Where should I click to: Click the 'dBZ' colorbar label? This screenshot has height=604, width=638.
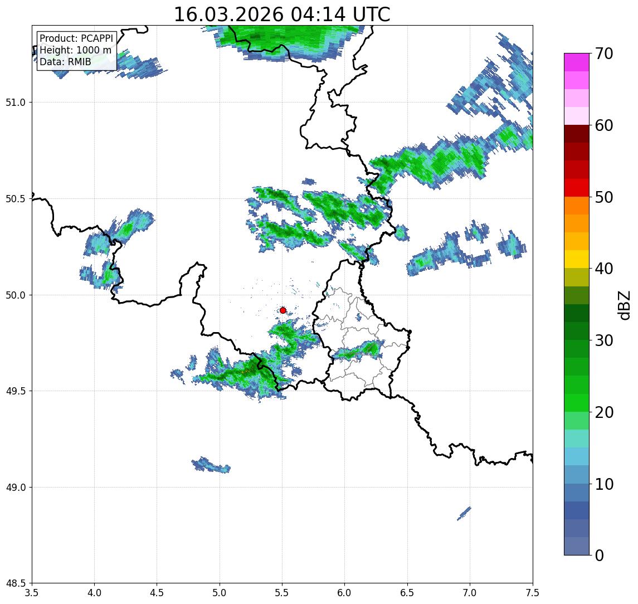(624, 305)
